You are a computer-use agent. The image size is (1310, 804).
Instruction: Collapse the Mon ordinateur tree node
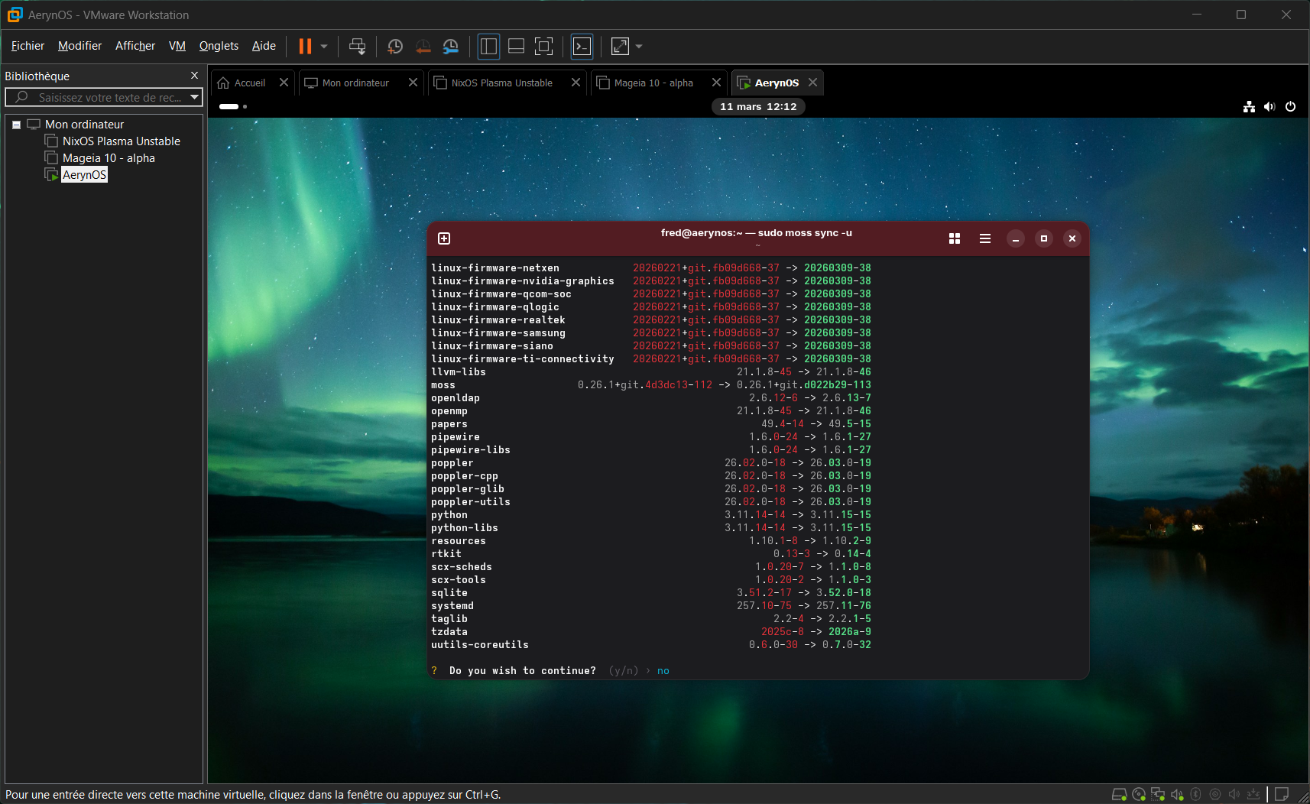[16, 125]
